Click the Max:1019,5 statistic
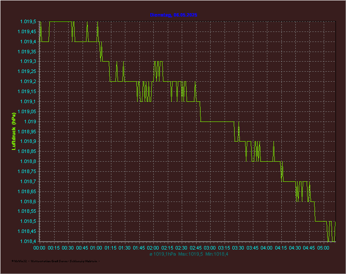 click(190, 254)
